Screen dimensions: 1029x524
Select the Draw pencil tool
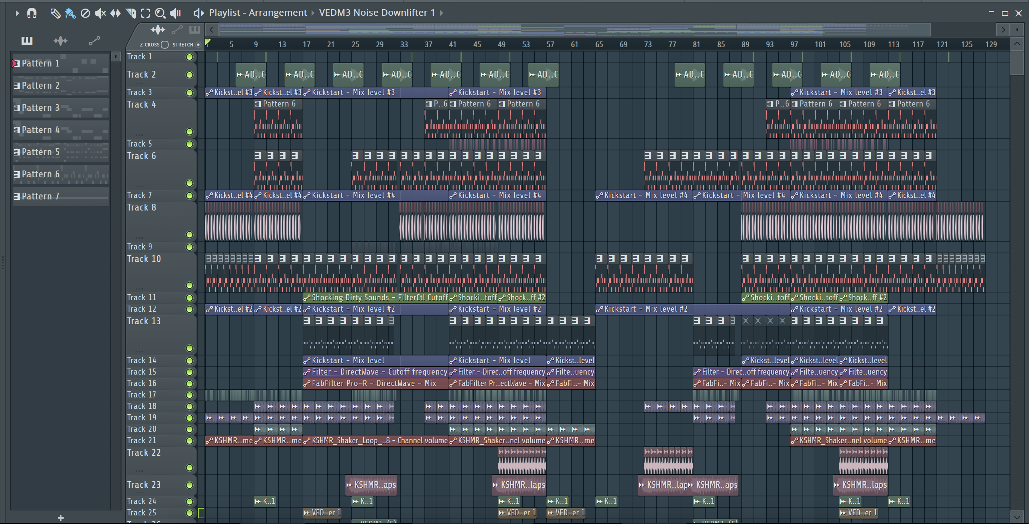click(x=55, y=13)
